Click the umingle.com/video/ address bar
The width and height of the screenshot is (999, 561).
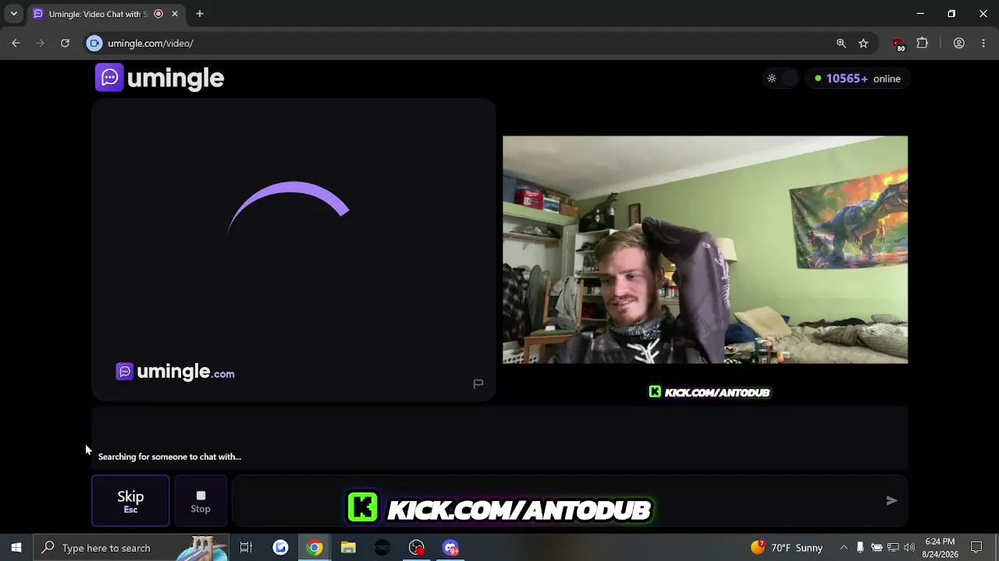(468, 44)
